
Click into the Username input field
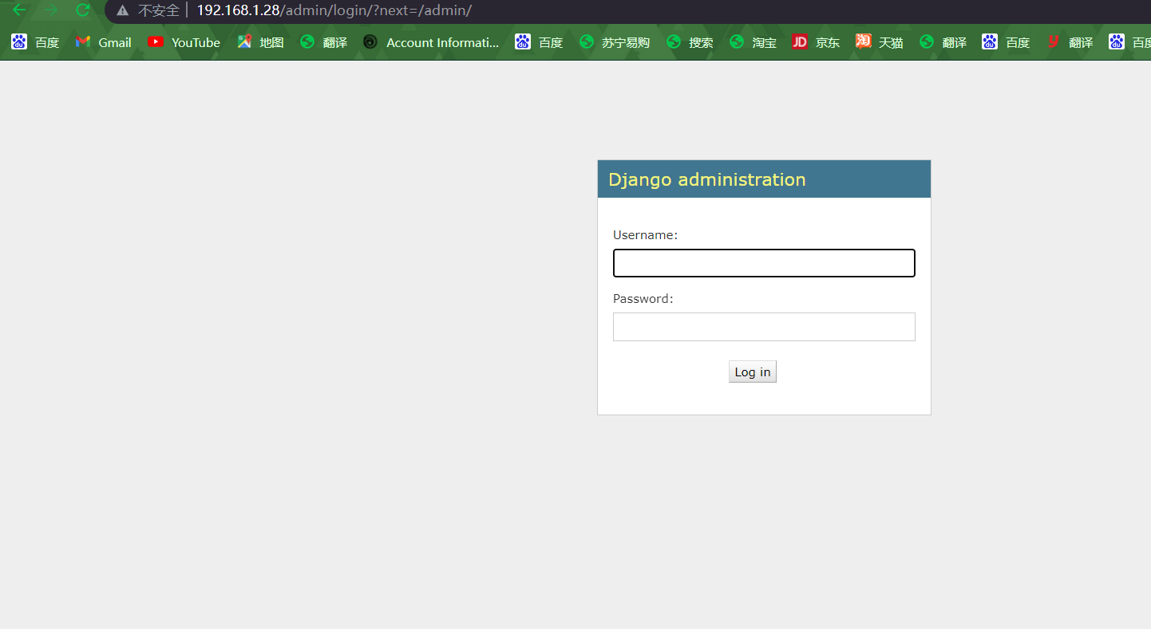pos(764,263)
